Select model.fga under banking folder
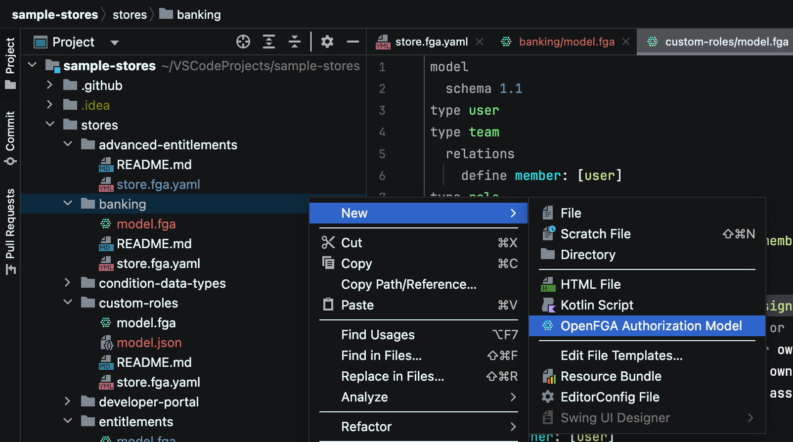The image size is (793, 442). pos(146,224)
